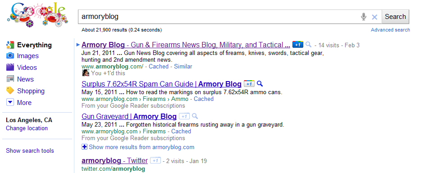Click the Google doodle logo
The height and width of the screenshot is (173, 438).
[37, 14]
